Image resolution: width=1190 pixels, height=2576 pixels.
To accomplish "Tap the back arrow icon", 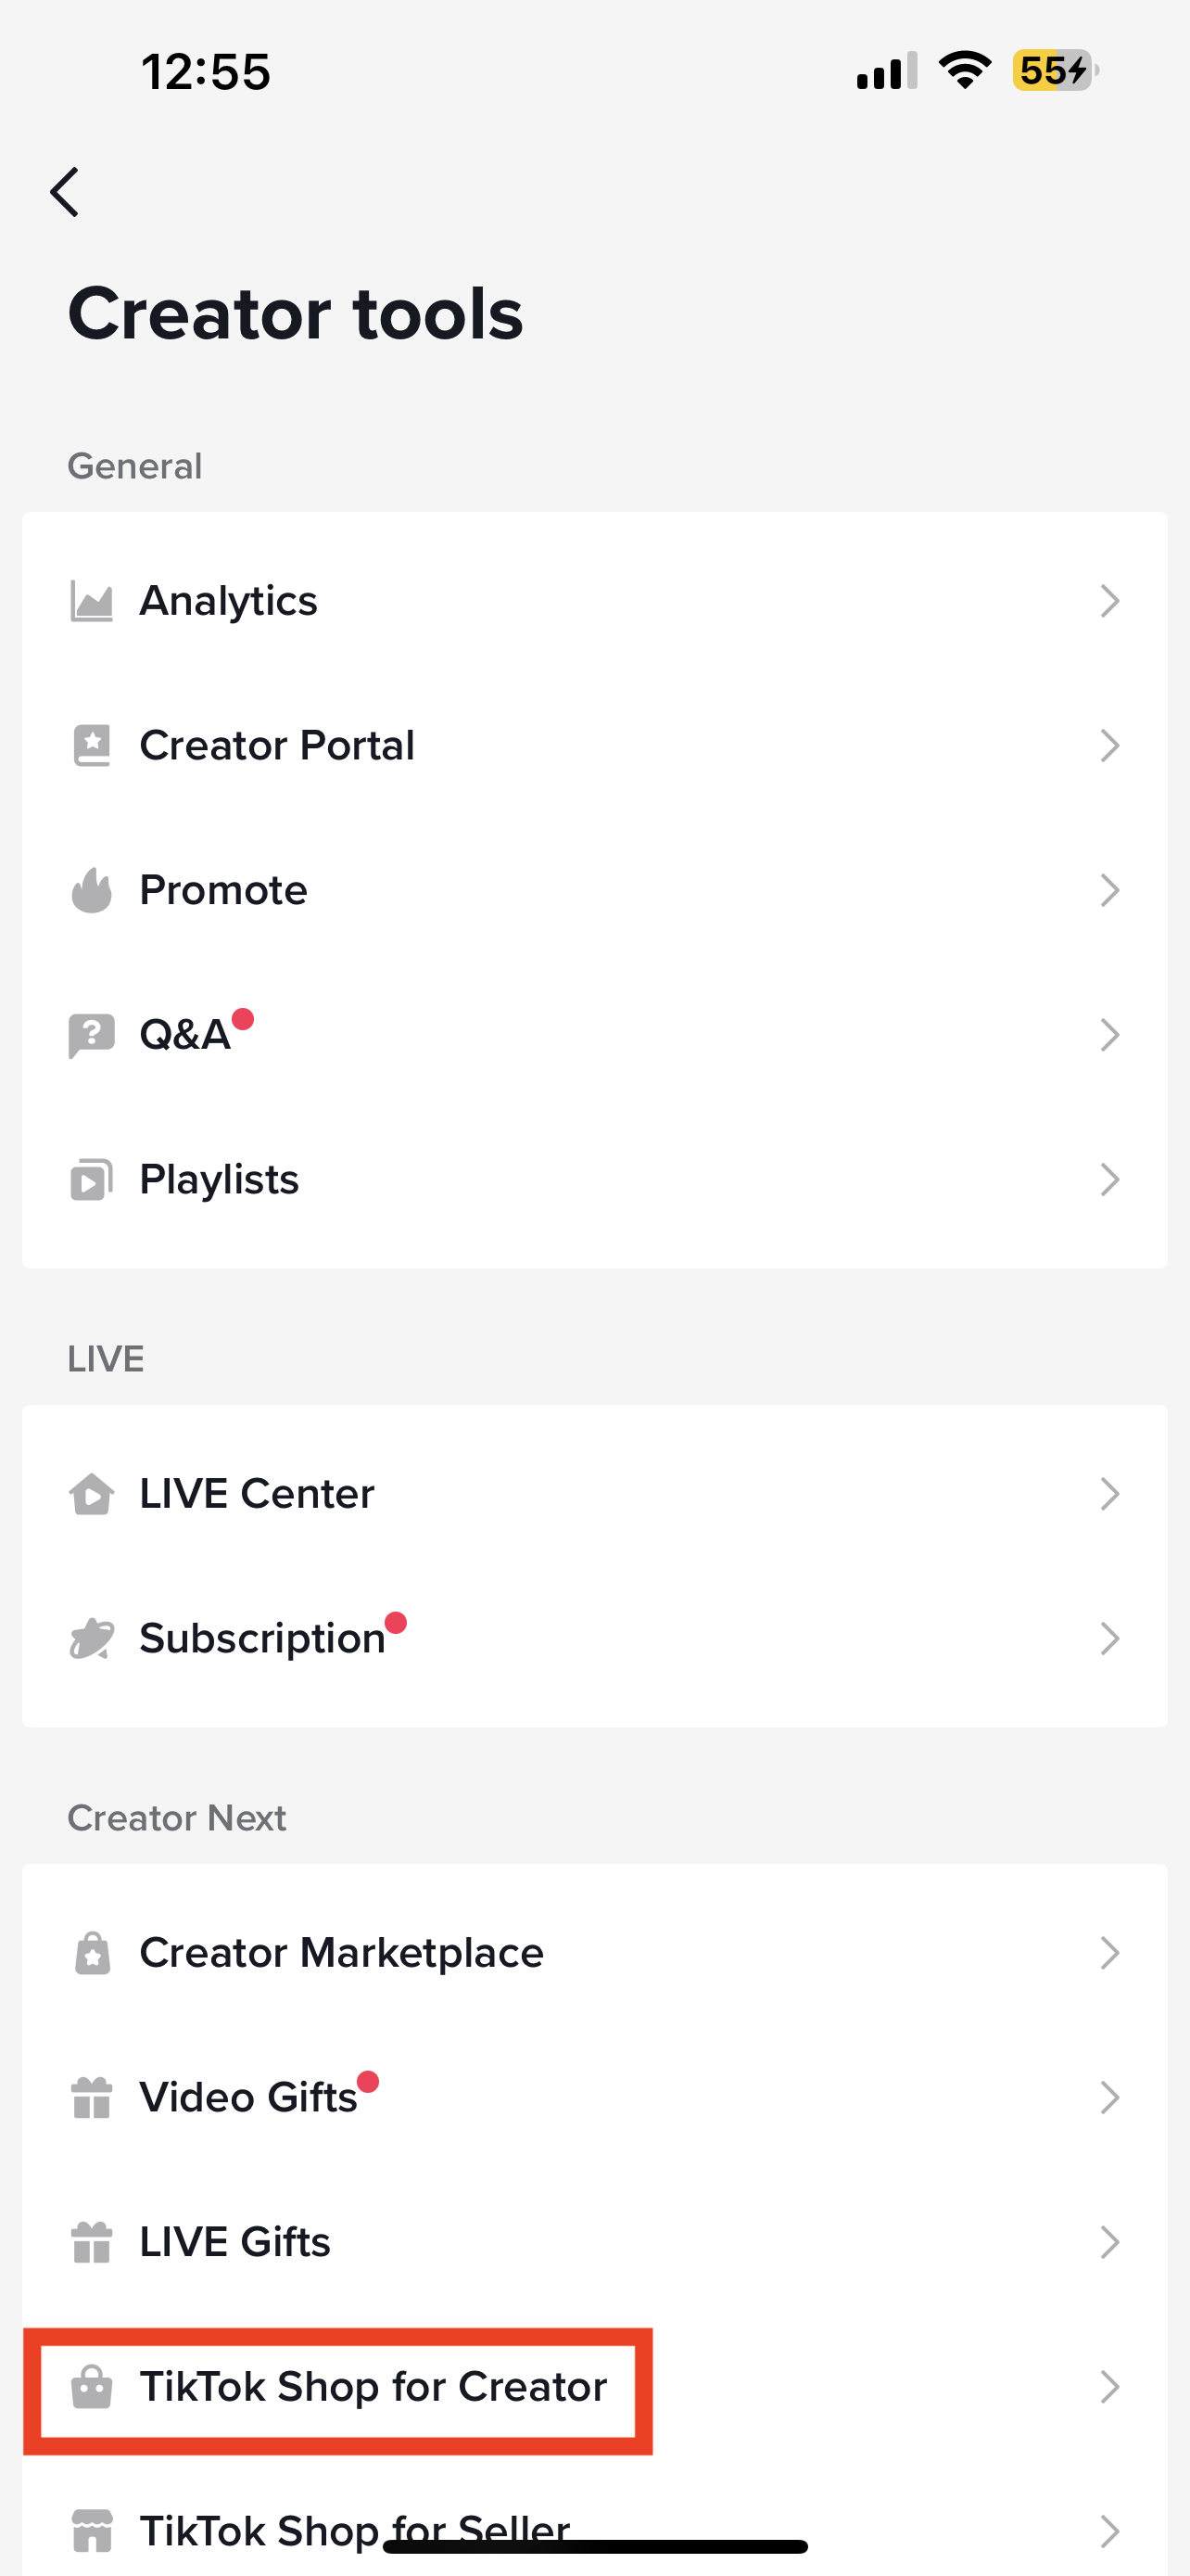I will tap(65, 192).
